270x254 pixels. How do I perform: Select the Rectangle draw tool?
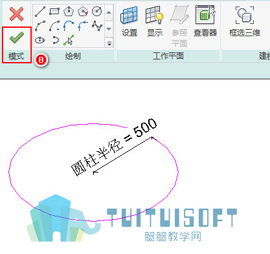[x=54, y=12]
